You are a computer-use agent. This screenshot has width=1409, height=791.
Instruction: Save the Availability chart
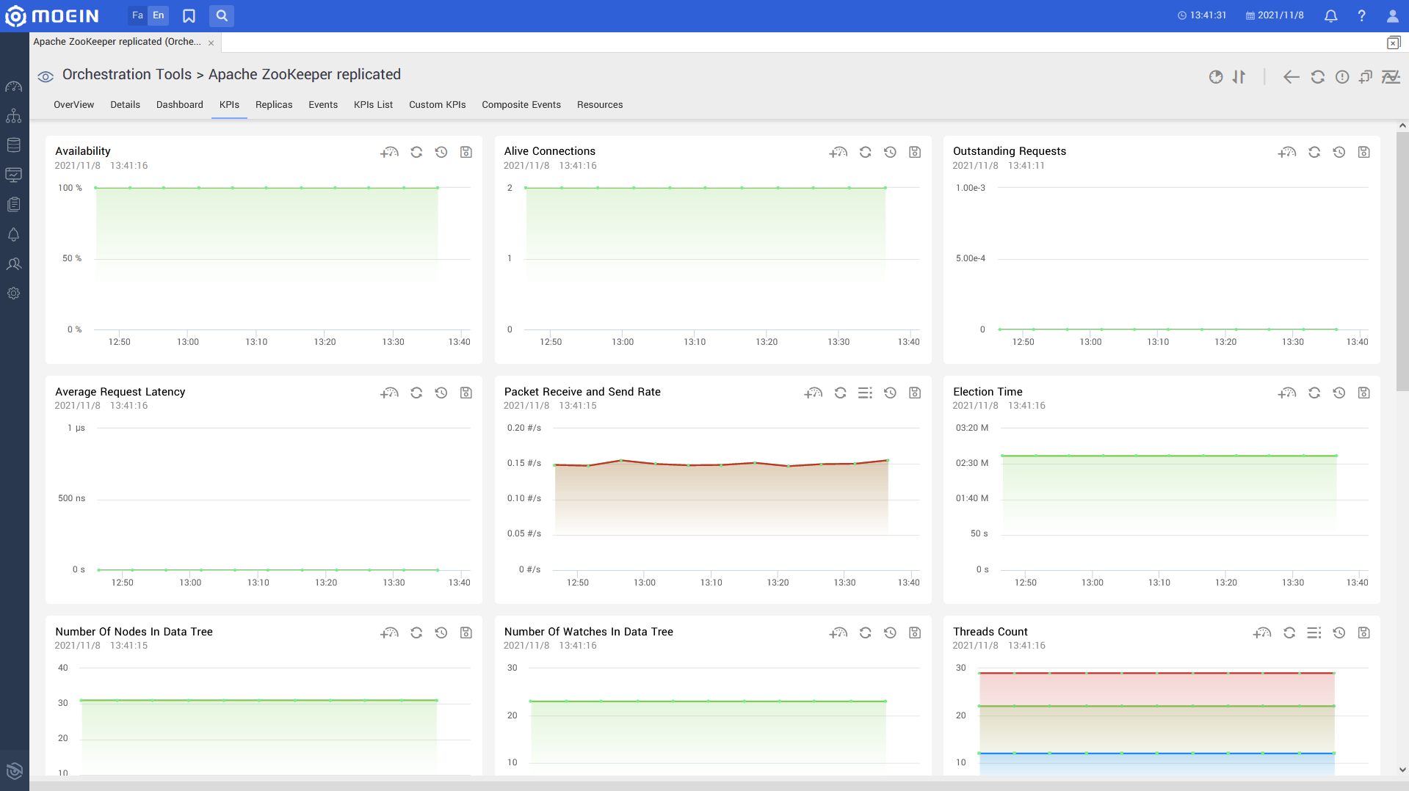(x=466, y=152)
